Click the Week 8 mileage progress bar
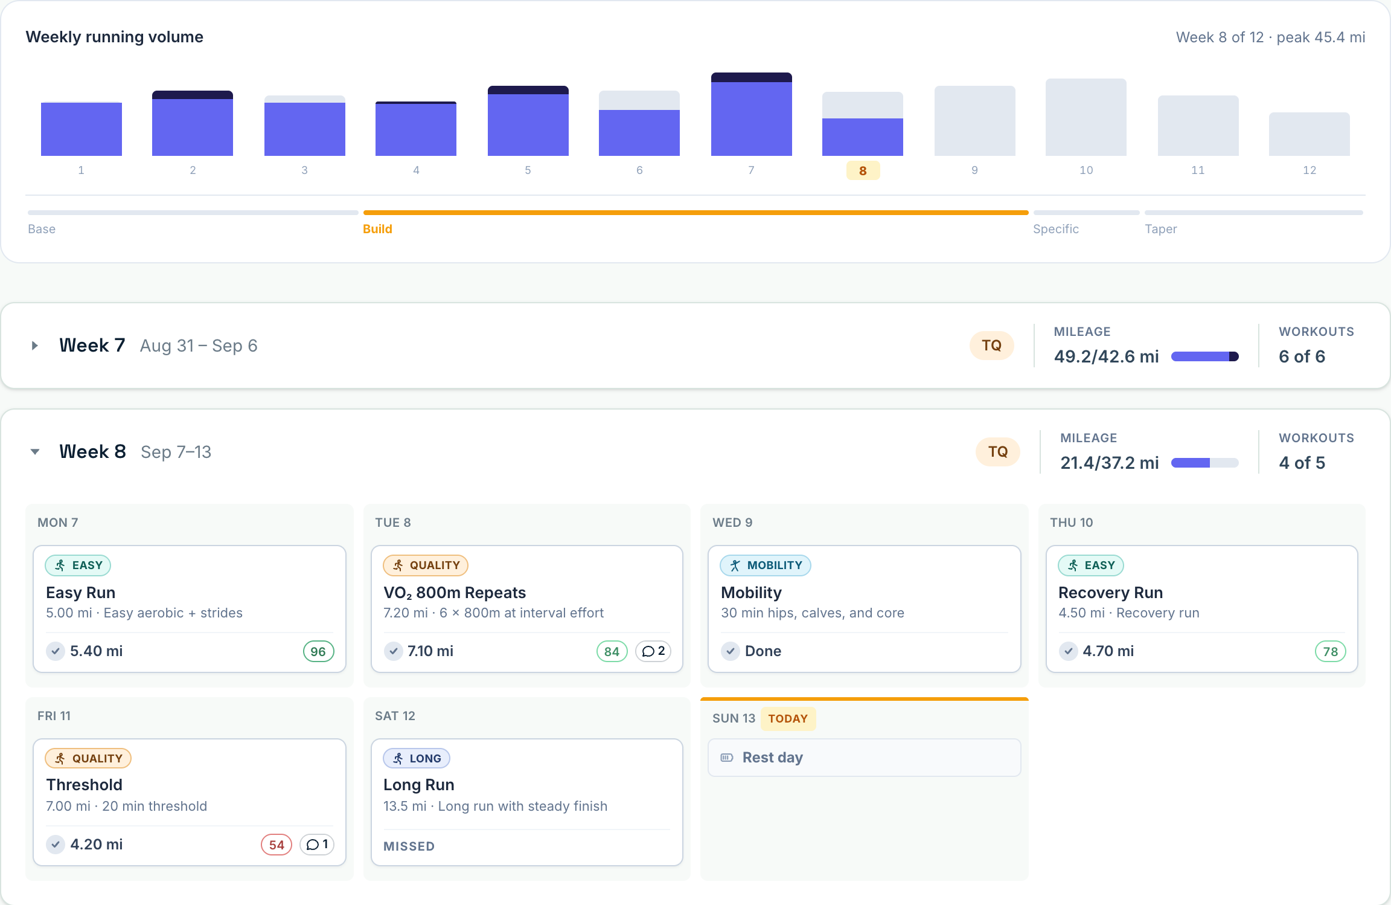Screen dimensions: 1391x905 pyautogui.click(x=1205, y=463)
